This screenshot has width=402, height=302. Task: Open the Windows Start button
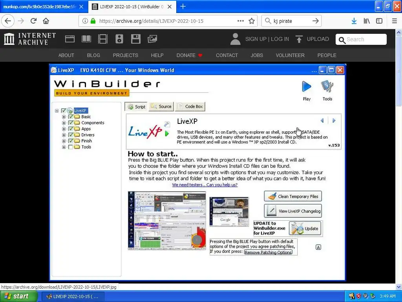click(x=18, y=296)
